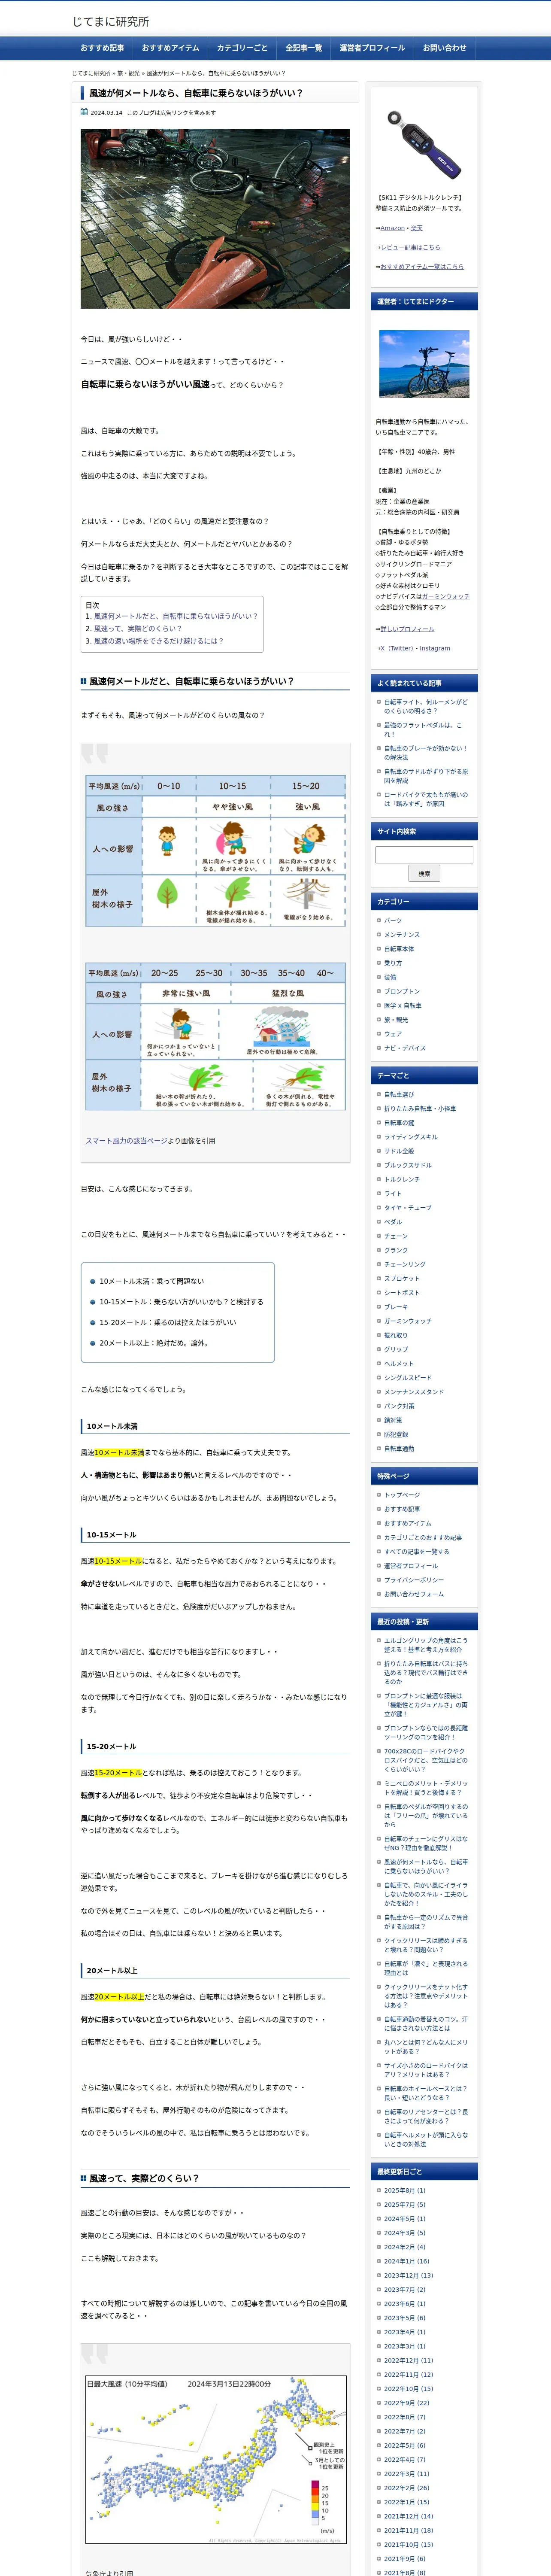Click the calendar icon beside 2024.03.14
This screenshot has width=551, height=2576.
tap(84, 112)
